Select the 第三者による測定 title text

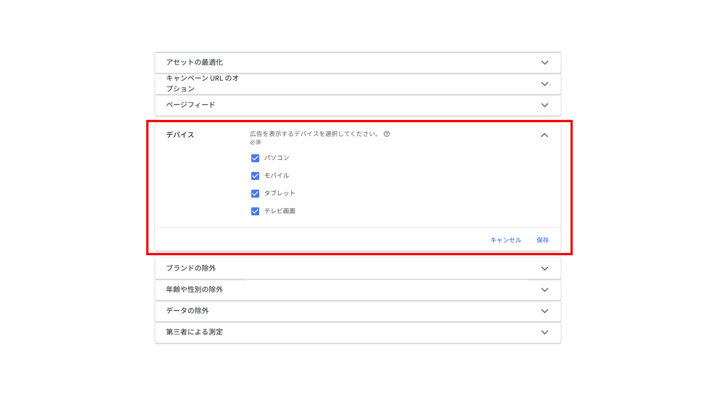click(194, 332)
